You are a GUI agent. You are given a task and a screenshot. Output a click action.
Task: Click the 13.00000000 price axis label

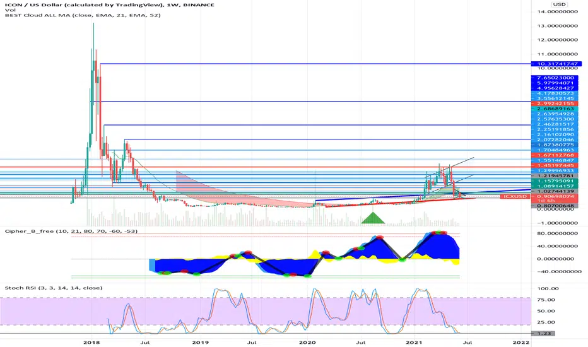click(557, 26)
